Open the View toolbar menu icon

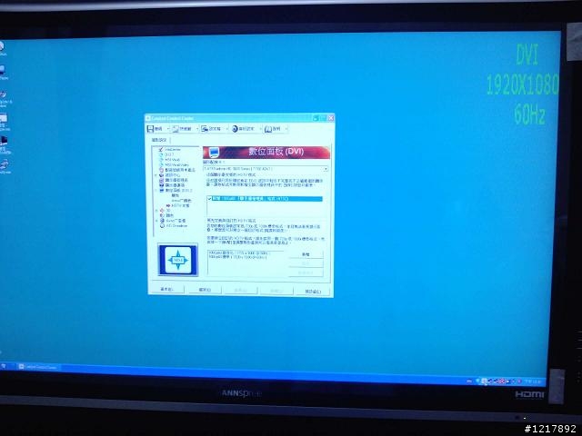(x=150, y=129)
